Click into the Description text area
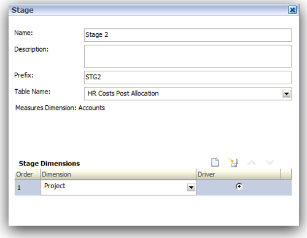The width and height of the screenshot is (307, 238). (x=188, y=57)
